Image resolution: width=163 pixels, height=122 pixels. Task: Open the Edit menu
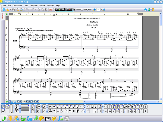pyautogui.click(x=9, y=5)
